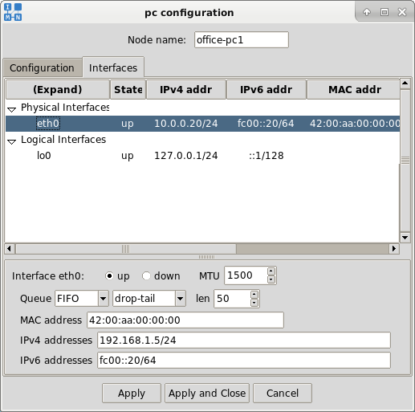The height and width of the screenshot is (412, 415).
Task: Click the 127.0.0.1/24 cell
Action: [186, 156]
